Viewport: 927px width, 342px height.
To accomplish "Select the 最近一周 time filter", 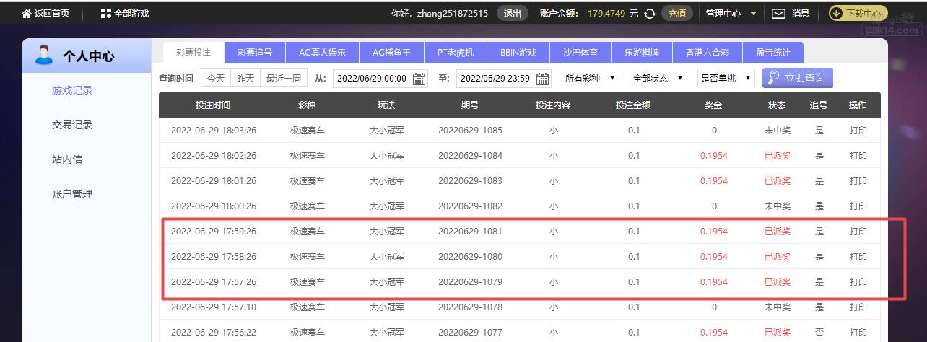I will [284, 78].
